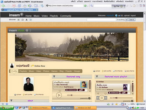The height and width of the screenshot is (110, 146).
Task: Skip to the previous playlist track
Action: [98, 98]
